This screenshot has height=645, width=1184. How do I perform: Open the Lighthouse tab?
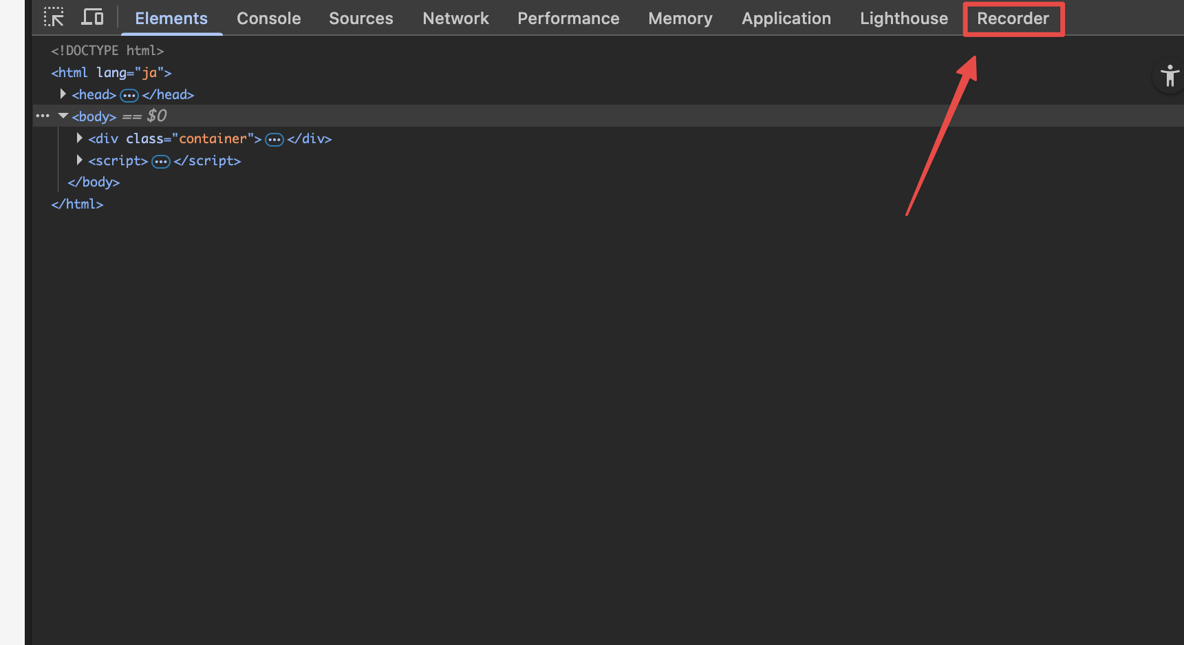point(904,19)
